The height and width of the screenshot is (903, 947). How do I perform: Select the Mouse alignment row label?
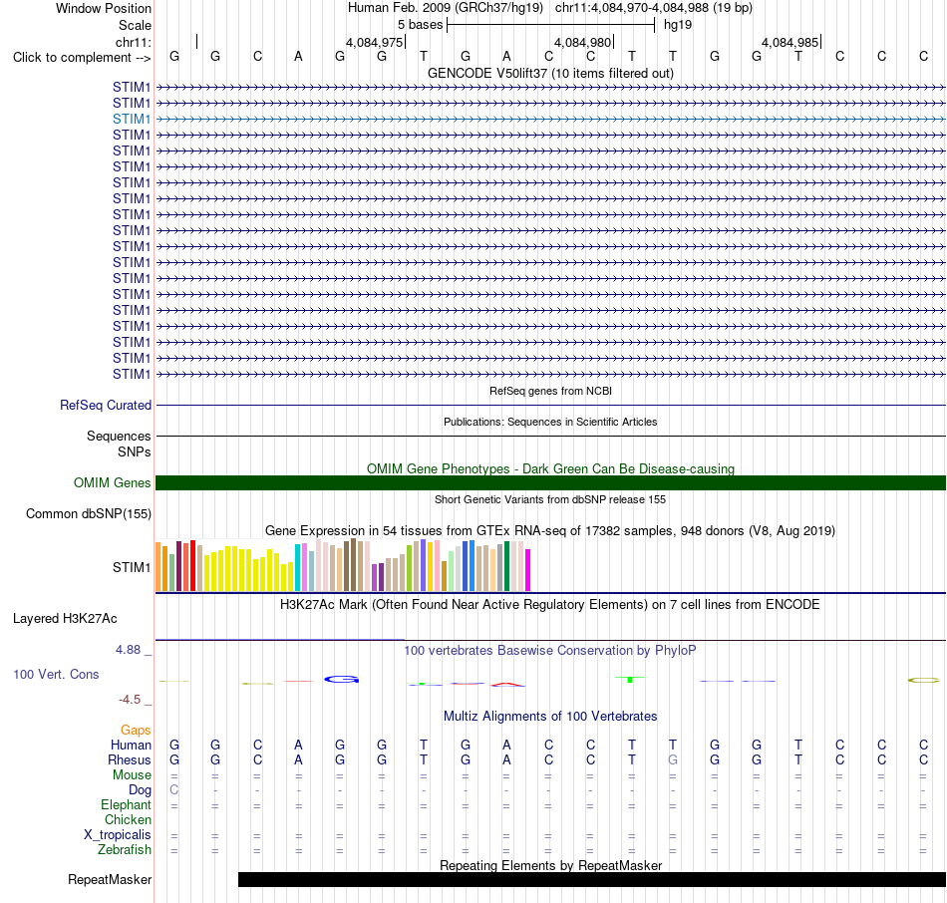point(132,775)
